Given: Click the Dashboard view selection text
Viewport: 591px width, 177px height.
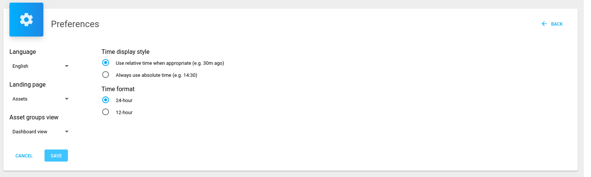Looking at the screenshot, I should click(30, 132).
